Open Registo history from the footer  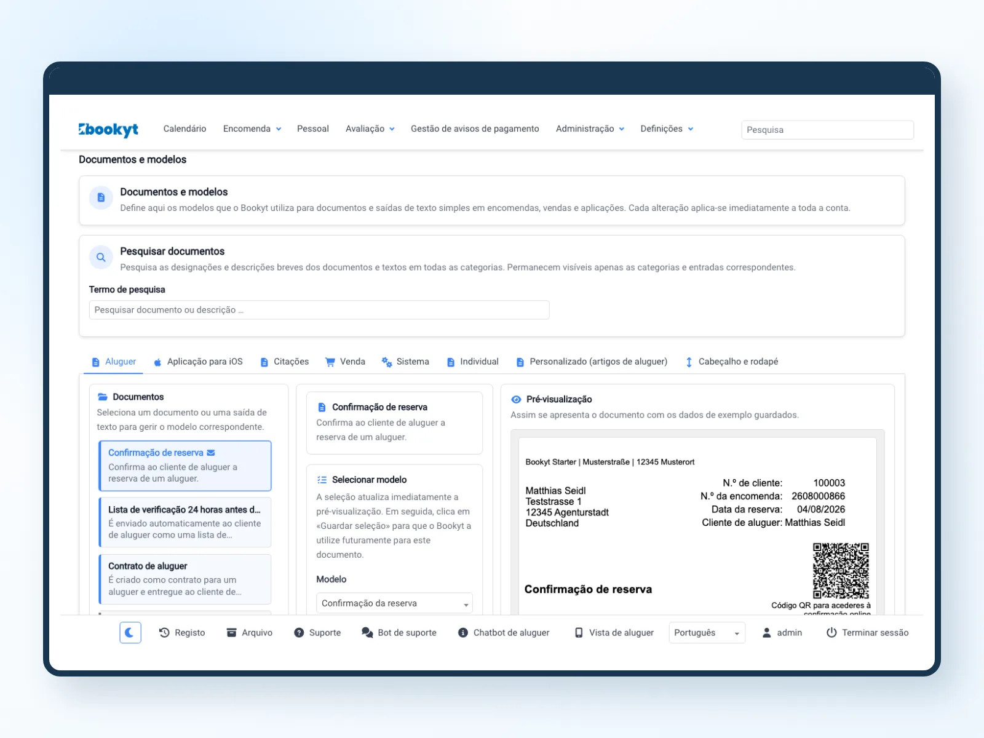click(x=182, y=632)
